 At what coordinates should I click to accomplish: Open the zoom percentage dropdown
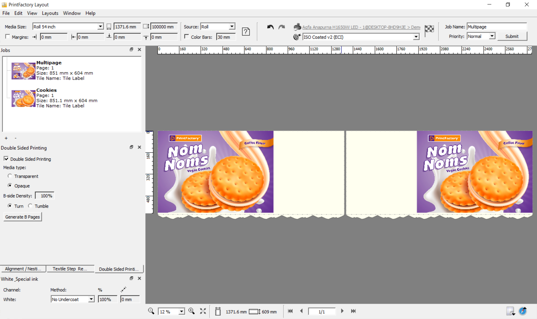tap(182, 311)
